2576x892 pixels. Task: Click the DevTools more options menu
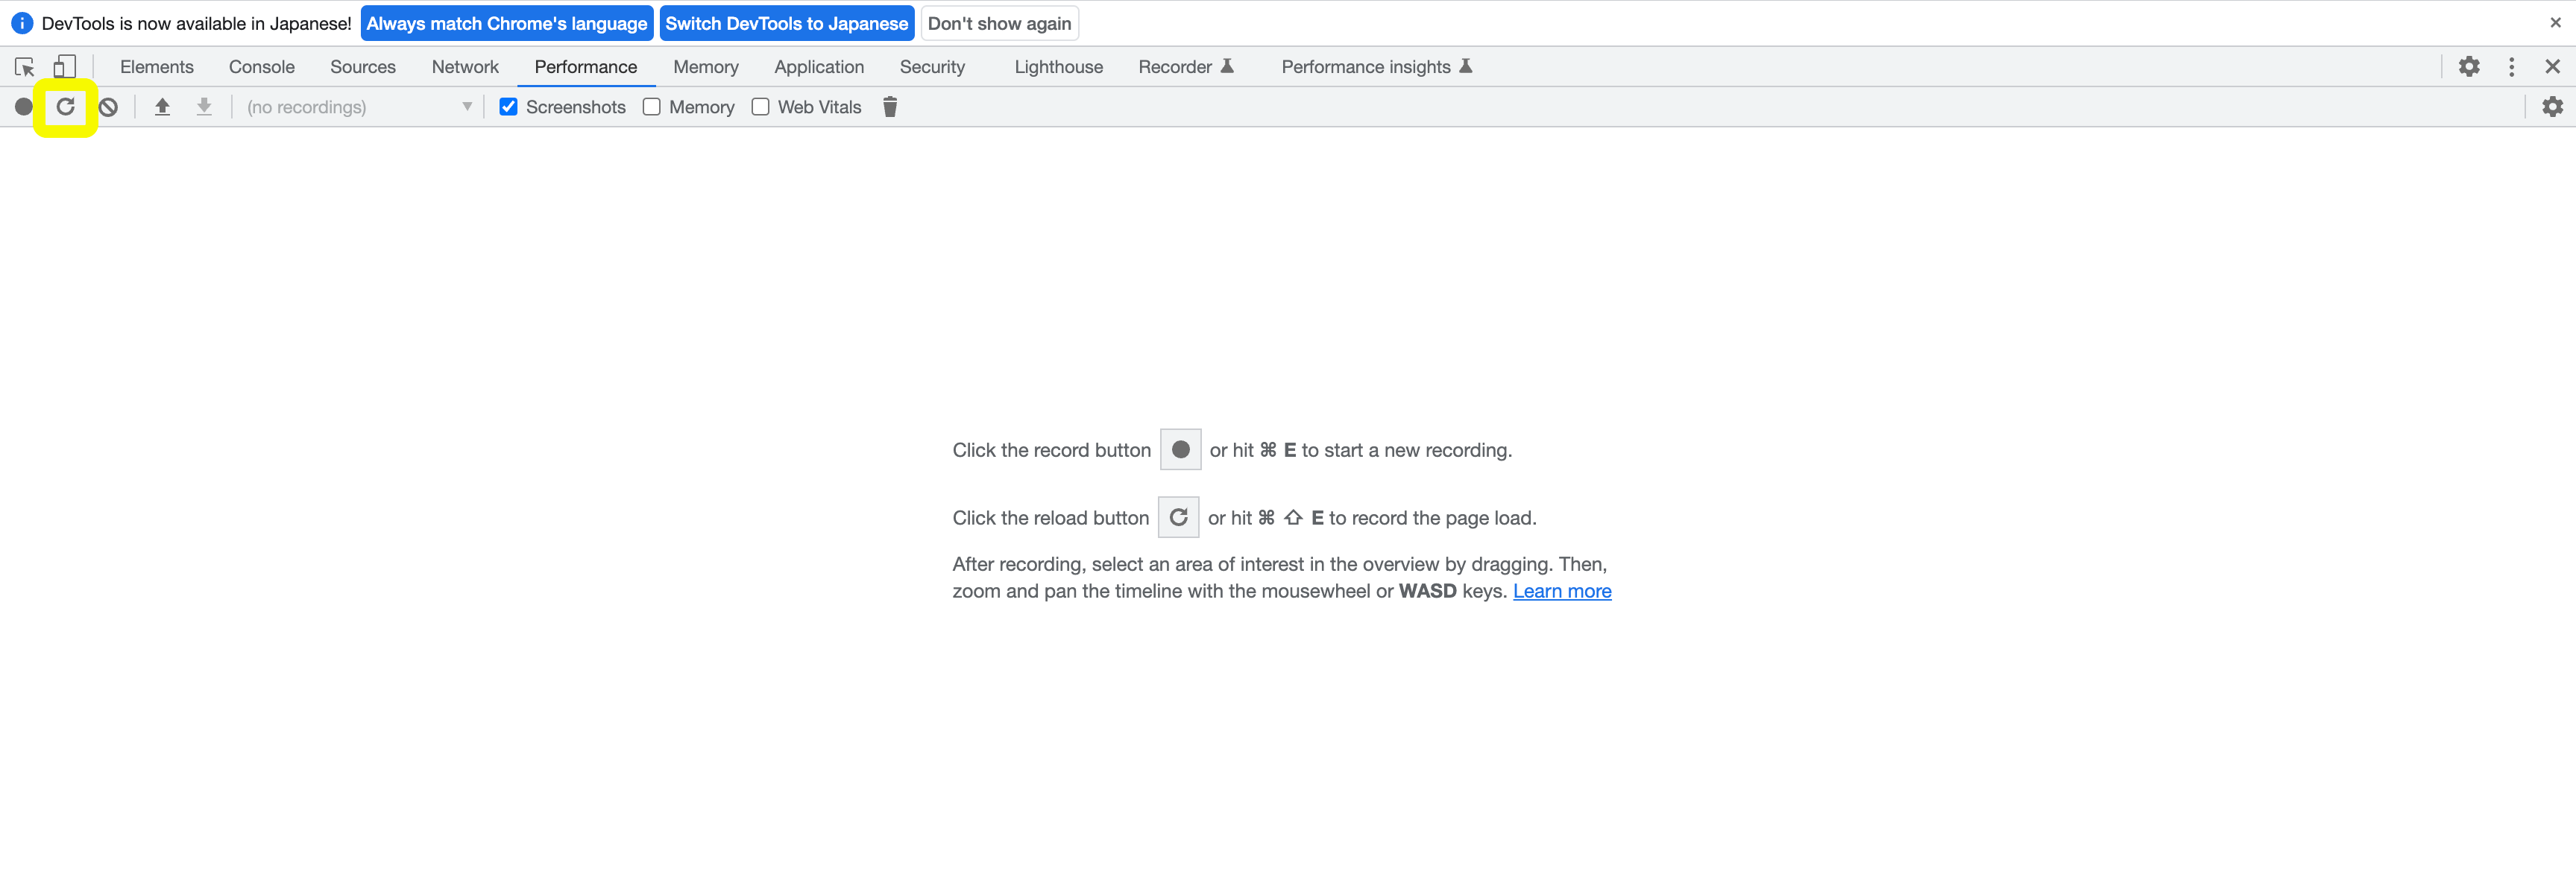(2509, 67)
